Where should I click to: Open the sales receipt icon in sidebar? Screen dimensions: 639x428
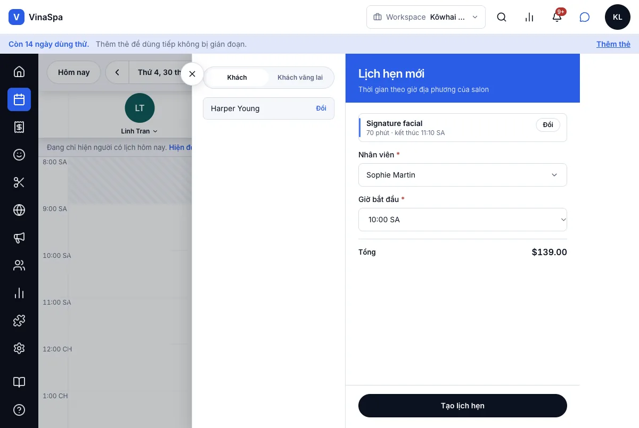(19, 127)
